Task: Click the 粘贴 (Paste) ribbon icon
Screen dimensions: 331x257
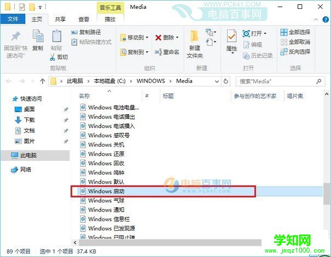Action: click(x=56, y=36)
